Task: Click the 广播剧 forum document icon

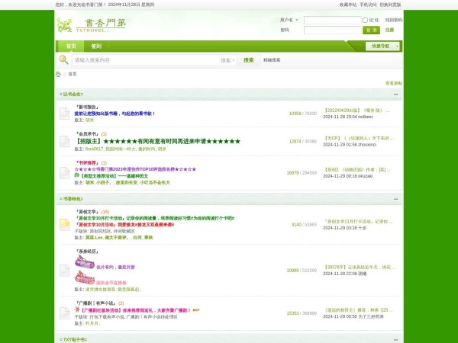Action: coord(65,313)
